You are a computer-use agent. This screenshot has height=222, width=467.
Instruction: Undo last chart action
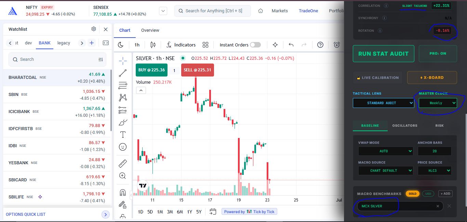tap(291, 45)
